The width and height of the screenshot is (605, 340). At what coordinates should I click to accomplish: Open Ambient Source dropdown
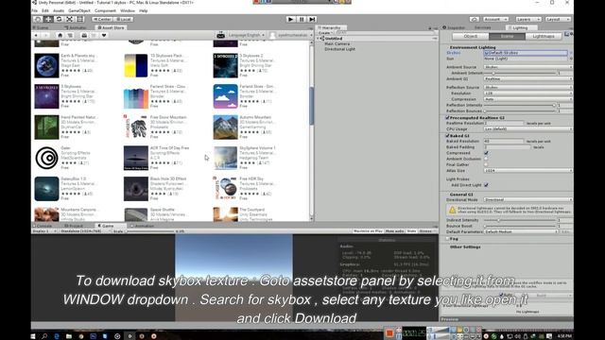pyautogui.click(x=527, y=67)
